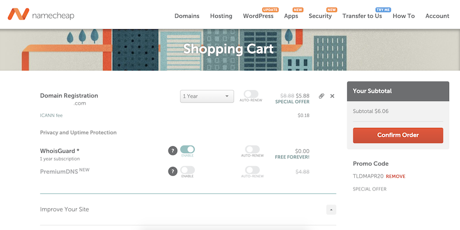Screen dimensions: 460x230
Task: Turn on WhoisGuard auto-renew switch
Action: pos(252,150)
